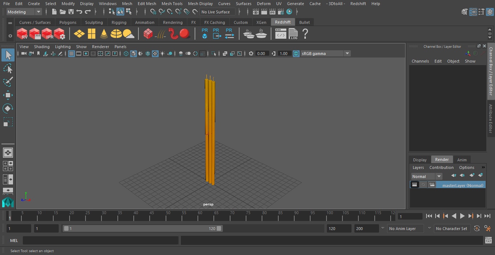Click the MEL command line input
495x255 pixels.
[101, 241]
